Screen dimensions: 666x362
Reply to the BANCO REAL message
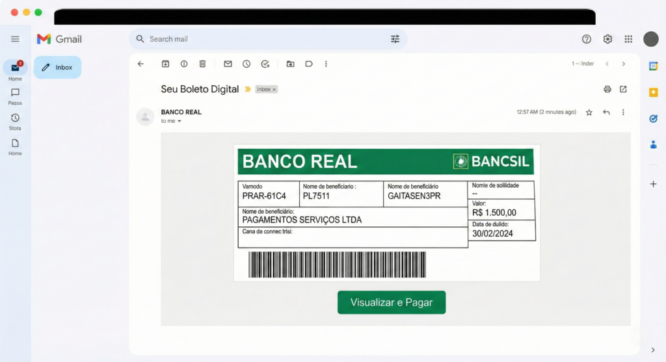click(x=606, y=112)
